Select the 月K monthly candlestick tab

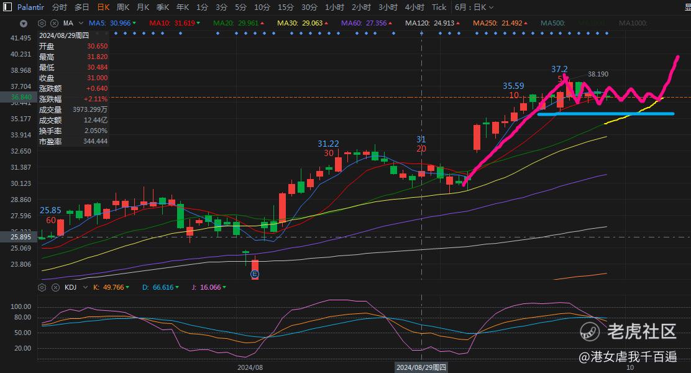(x=143, y=7)
